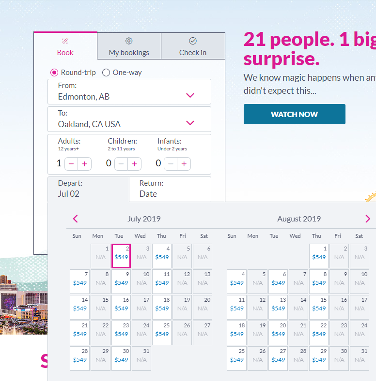Select the Round-trip radio button

[x=54, y=73]
